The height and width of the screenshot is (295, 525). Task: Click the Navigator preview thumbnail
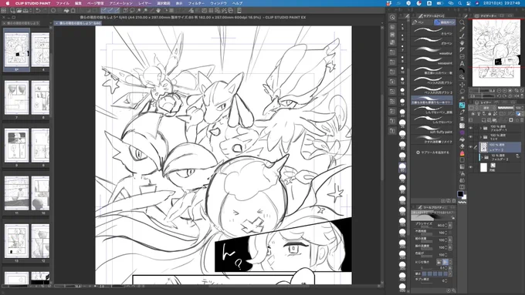click(x=496, y=53)
